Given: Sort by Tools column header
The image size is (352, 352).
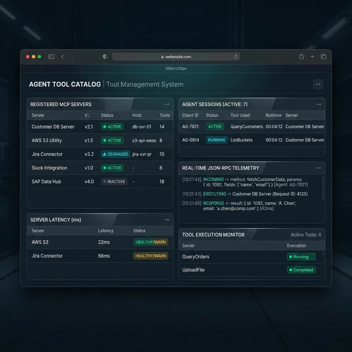Looking at the screenshot, I should (x=165, y=115).
